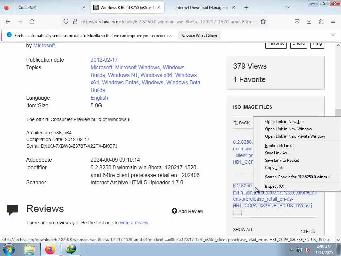Open the Windows Betas topic link
Image resolution: width=341 pixels, height=256 pixels.
[120, 83]
